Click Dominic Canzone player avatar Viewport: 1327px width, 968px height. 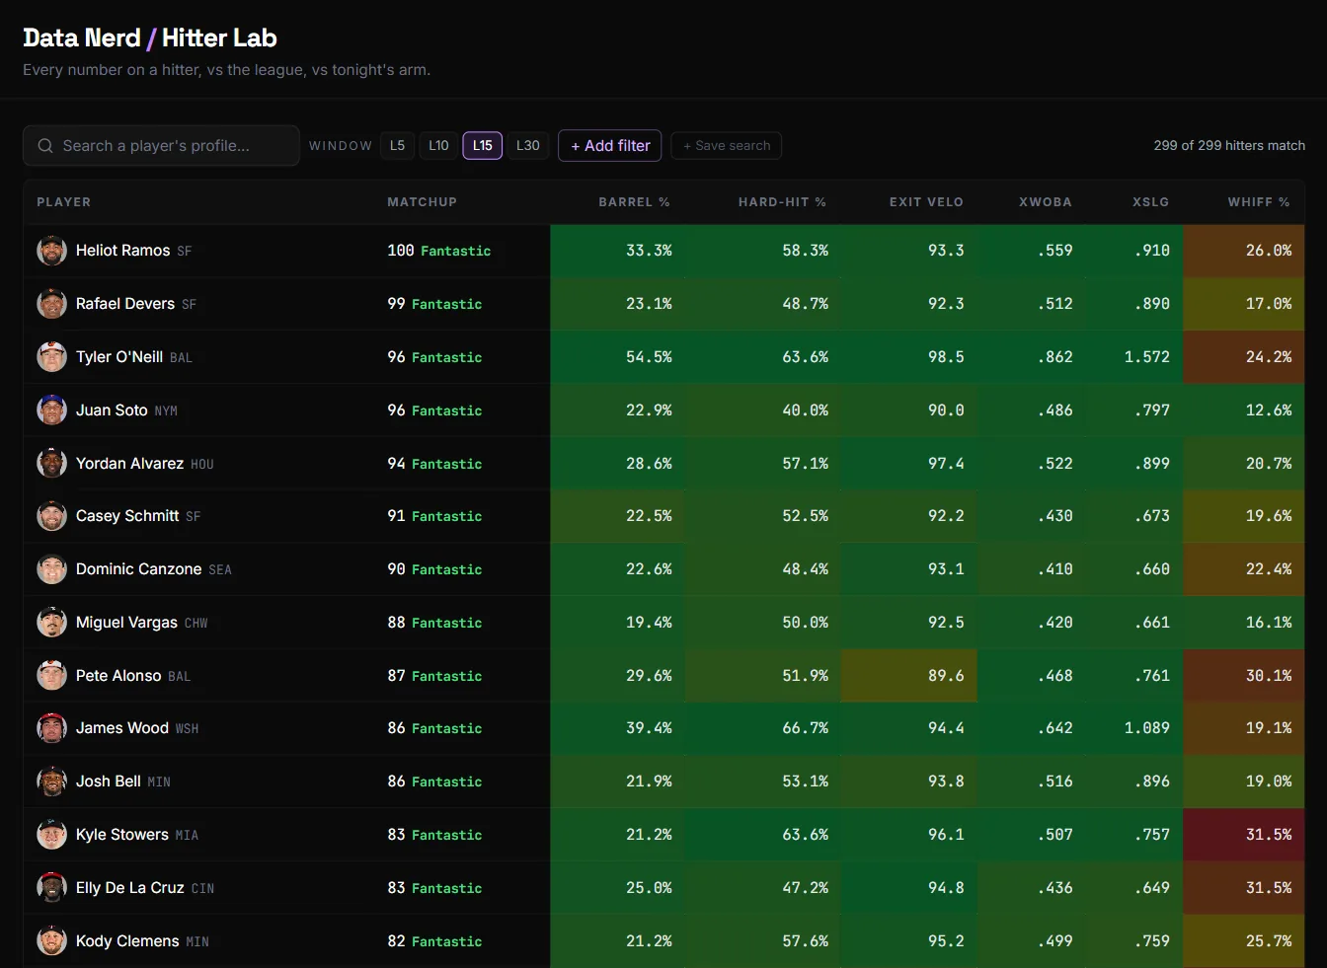(51, 569)
